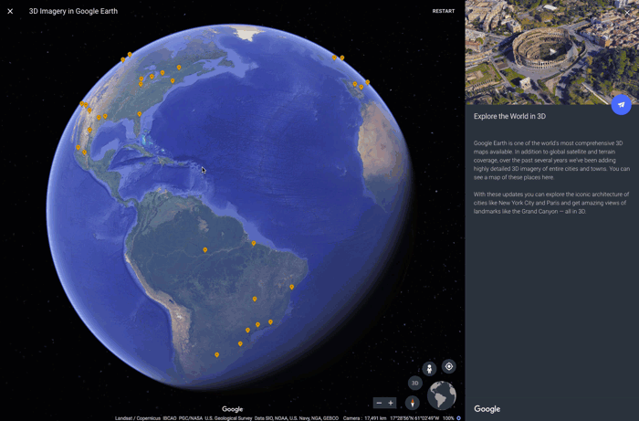
Task: Click the RESTART button
Action: [444, 11]
